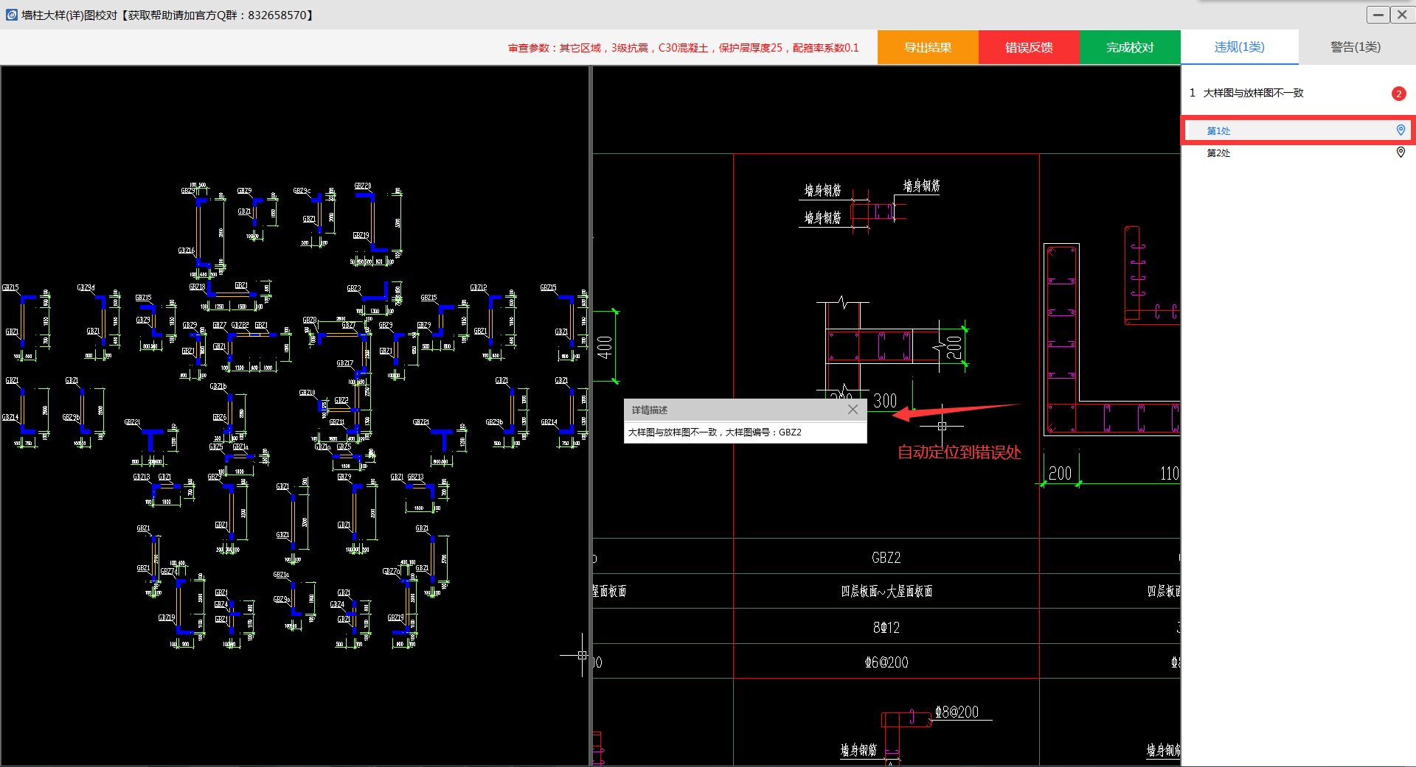This screenshot has width=1416, height=767.
Task: Click the red 错误反馈 button
Action: (x=1029, y=47)
